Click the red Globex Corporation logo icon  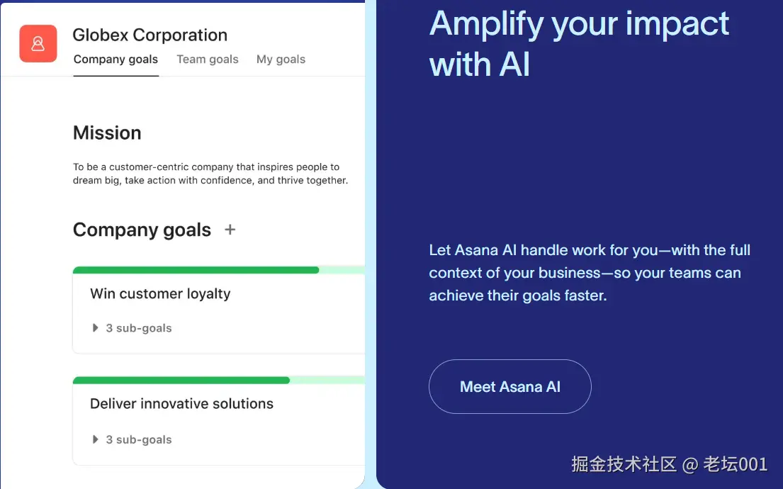point(38,44)
